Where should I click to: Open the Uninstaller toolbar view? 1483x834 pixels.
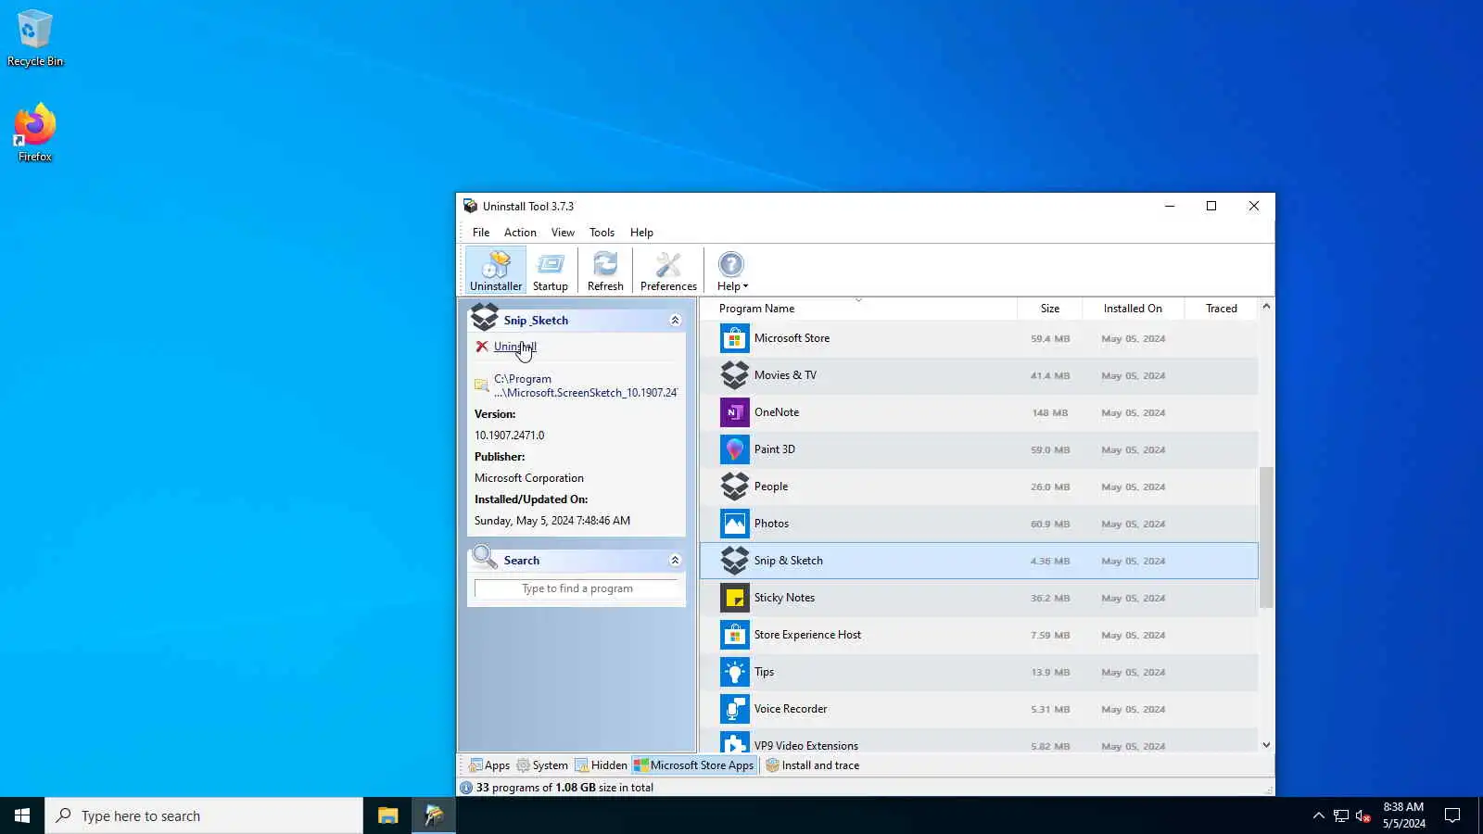pos(495,271)
